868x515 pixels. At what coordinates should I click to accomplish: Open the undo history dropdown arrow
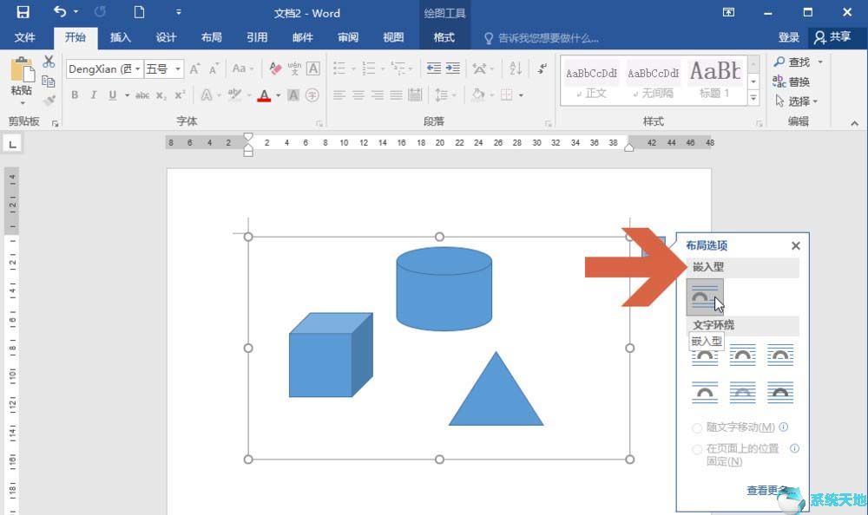(x=76, y=11)
